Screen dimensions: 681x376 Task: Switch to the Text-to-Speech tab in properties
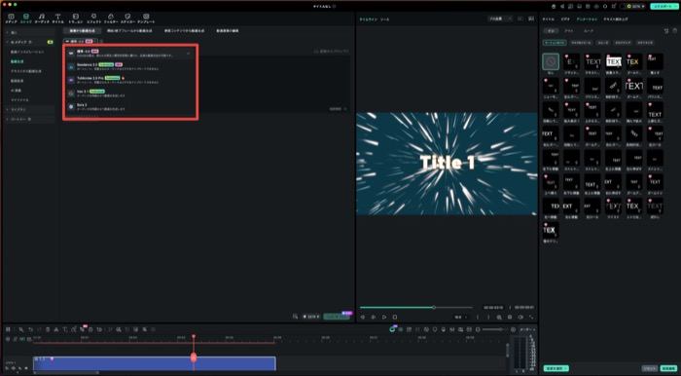click(616, 19)
